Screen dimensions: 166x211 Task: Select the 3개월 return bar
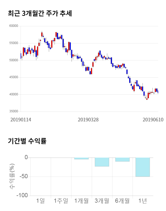click(102, 162)
